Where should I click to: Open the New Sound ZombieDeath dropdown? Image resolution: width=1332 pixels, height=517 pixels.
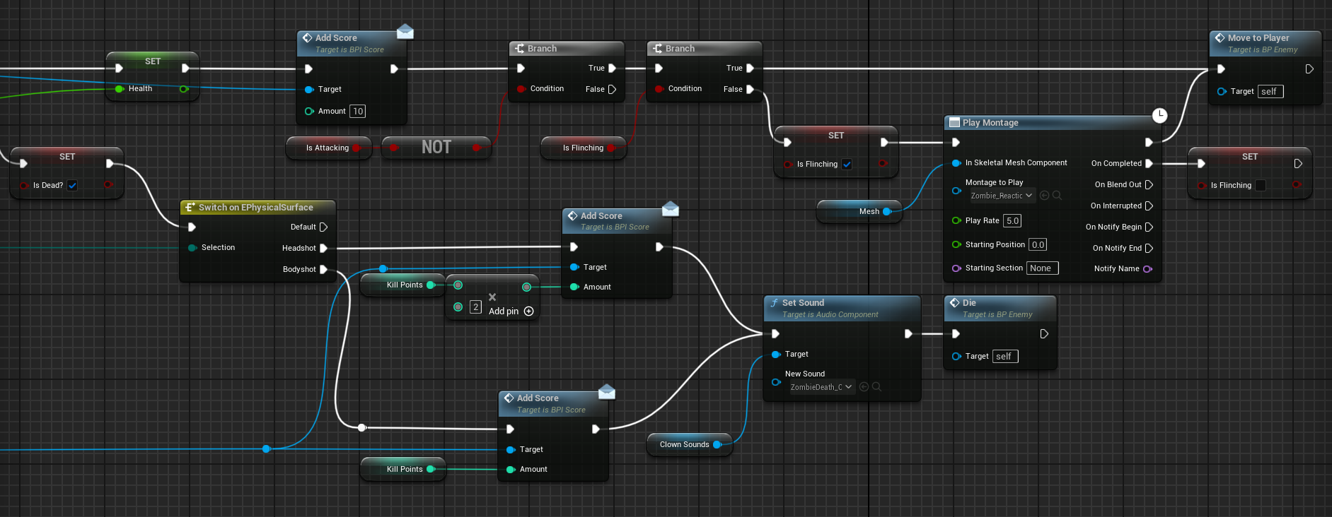[821, 387]
